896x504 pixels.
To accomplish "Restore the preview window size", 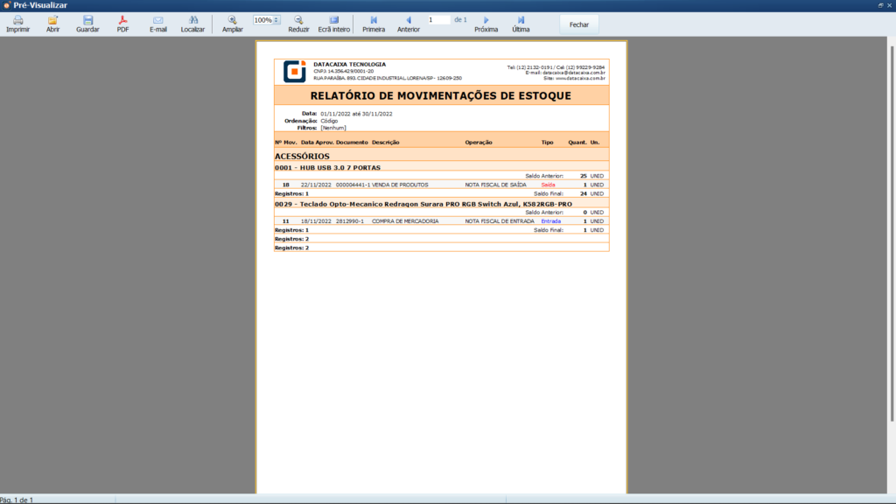I will click(879, 5).
